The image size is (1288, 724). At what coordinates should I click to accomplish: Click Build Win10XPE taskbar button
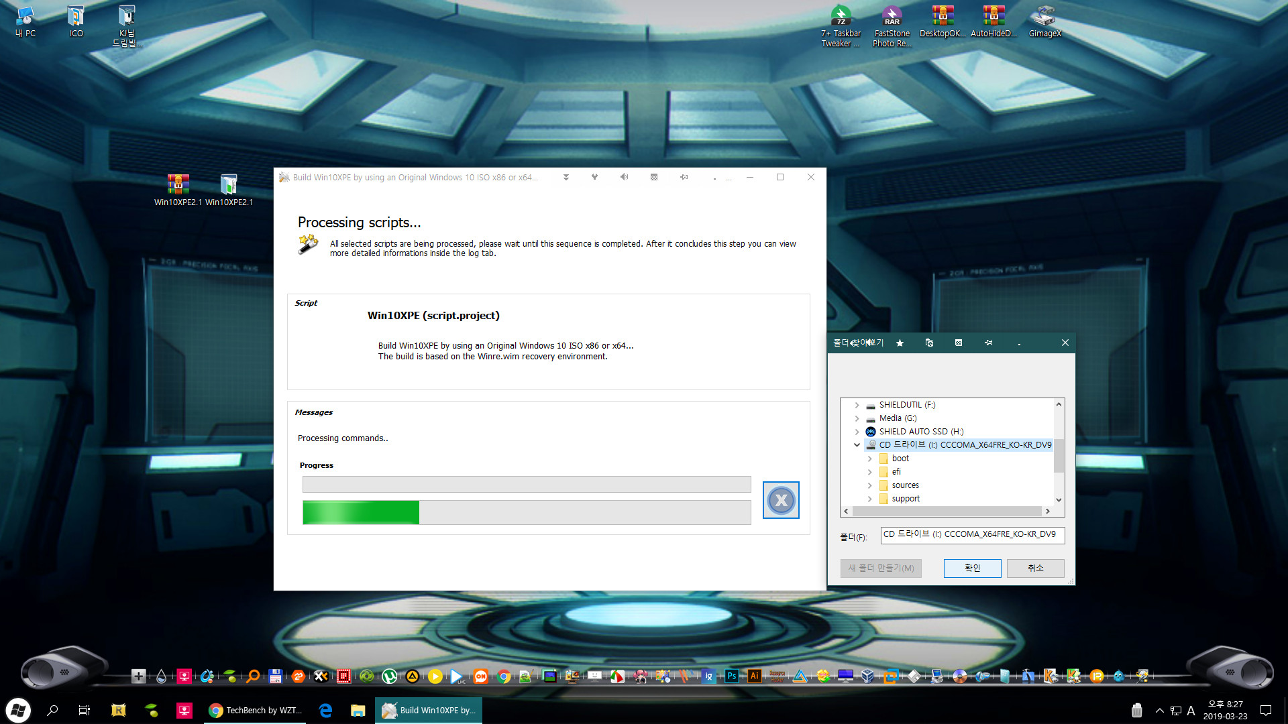pyautogui.click(x=429, y=710)
